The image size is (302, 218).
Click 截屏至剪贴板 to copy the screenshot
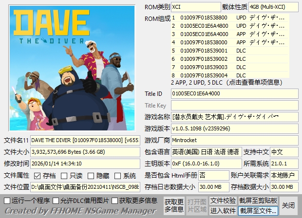coord(259,200)
